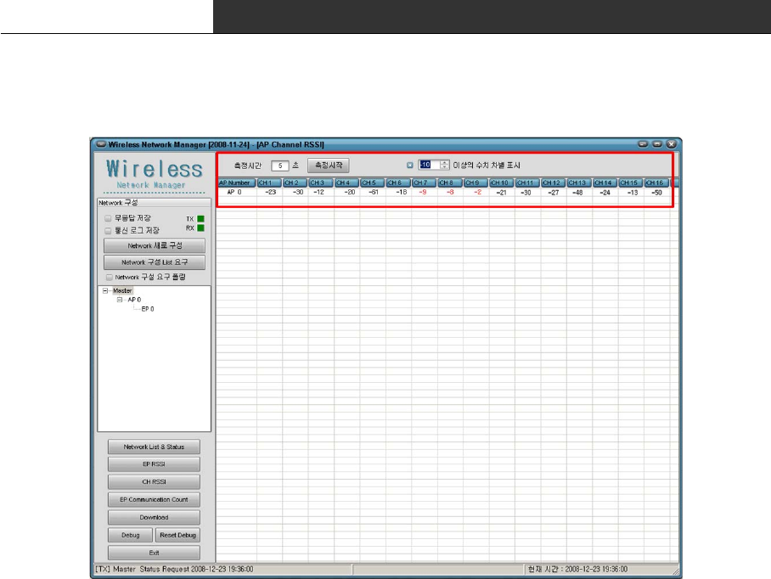The height and width of the screenshot is (579, 771).
Task: Click the Network 새로 구성 button
Action: tap(155, 245)
